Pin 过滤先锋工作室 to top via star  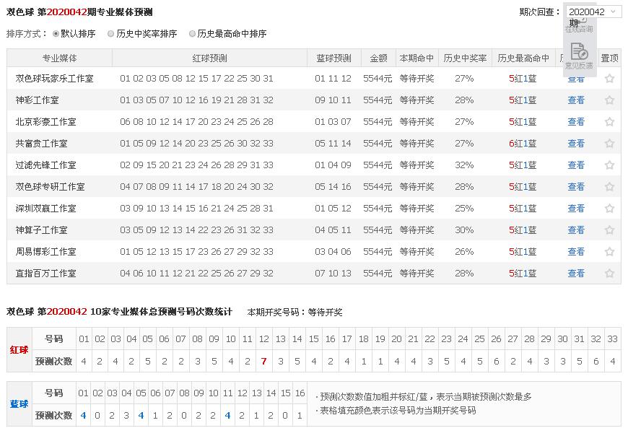click(609, 165)
